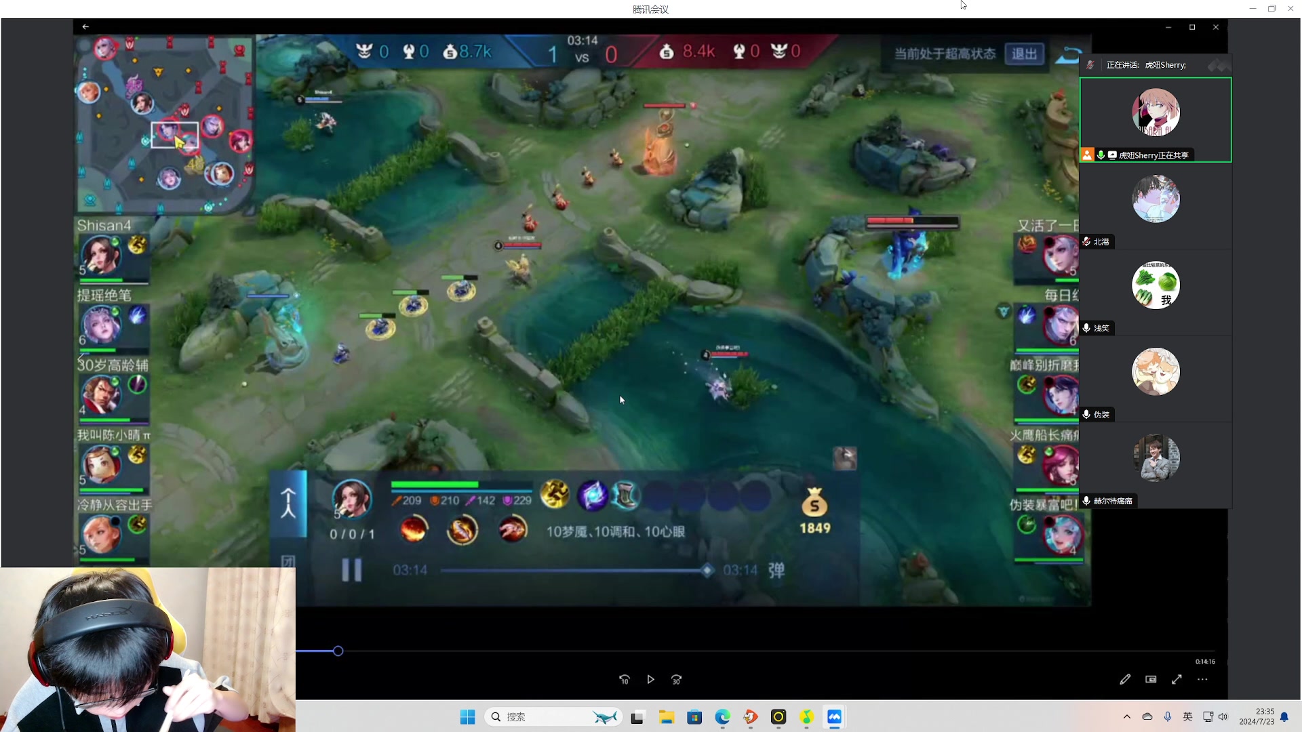
Task: Click the purple crystal equipment icon
Action: [591, 495]
